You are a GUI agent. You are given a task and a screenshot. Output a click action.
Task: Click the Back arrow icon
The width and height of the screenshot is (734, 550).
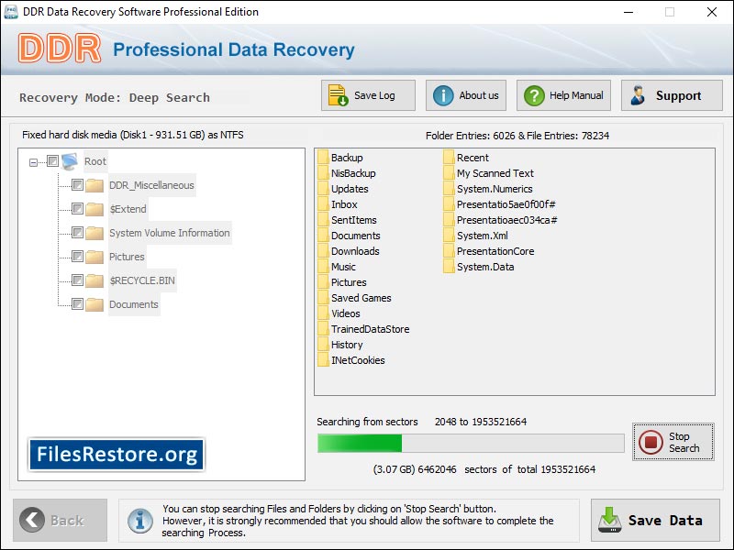click(35, 520)
